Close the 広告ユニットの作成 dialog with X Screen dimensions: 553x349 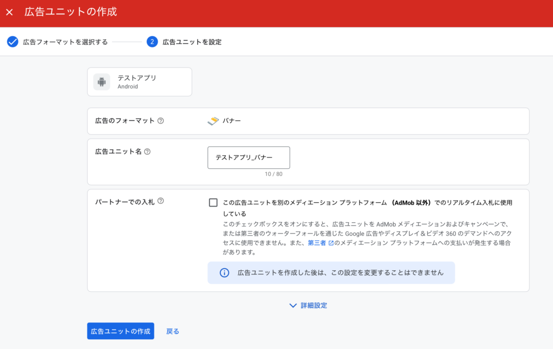(9, 12)
